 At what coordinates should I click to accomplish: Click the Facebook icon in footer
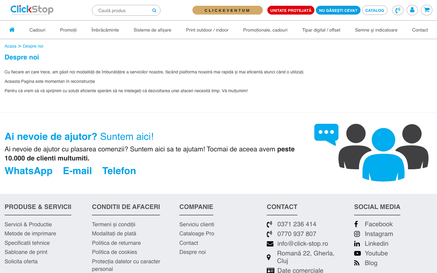pos(356,224)
